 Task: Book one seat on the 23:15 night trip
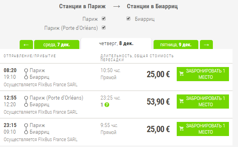click(x=203, y=129)
